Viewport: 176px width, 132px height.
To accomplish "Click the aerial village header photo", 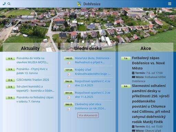I will (88, 25).
